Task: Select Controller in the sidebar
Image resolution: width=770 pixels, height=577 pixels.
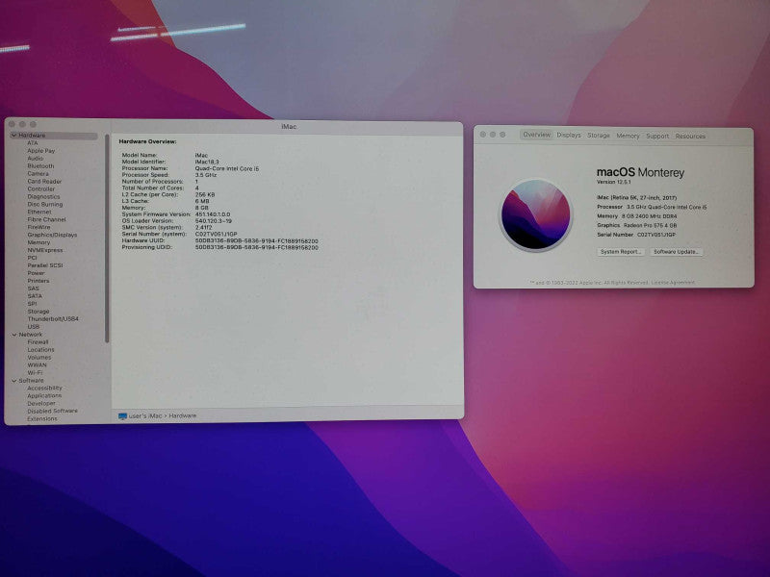Action: tap(40, 188)
